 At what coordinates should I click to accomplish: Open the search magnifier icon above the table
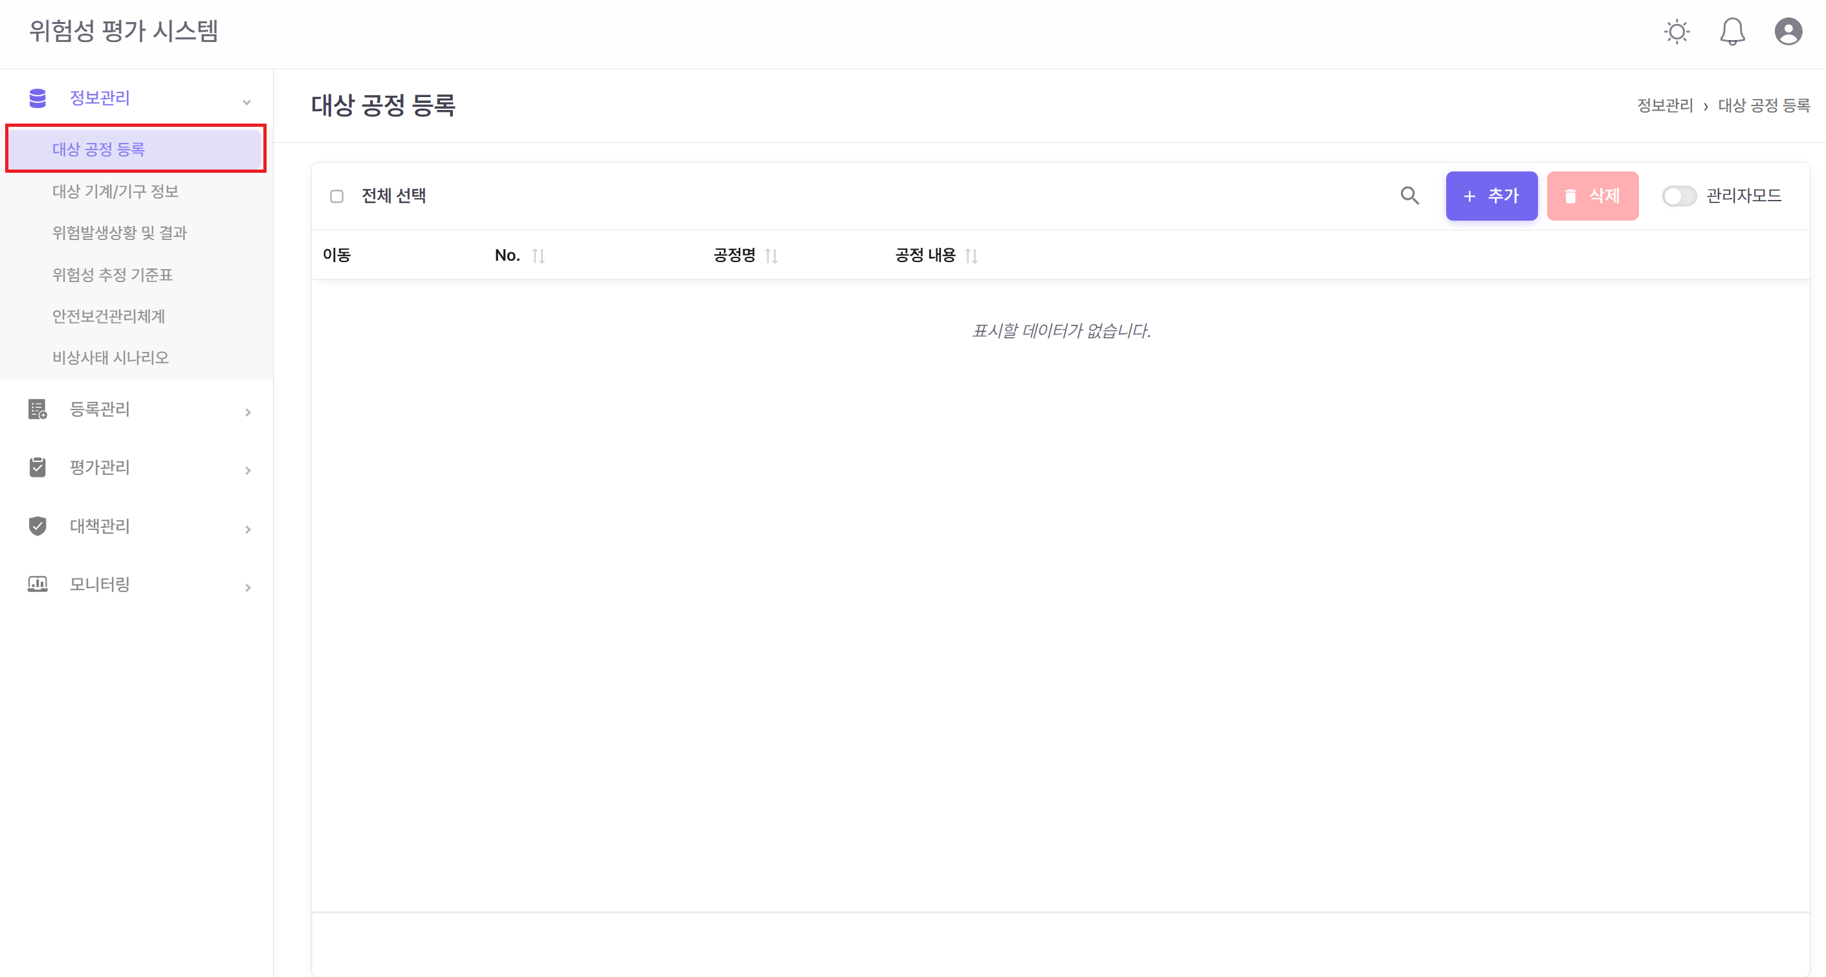point(1410,195)
